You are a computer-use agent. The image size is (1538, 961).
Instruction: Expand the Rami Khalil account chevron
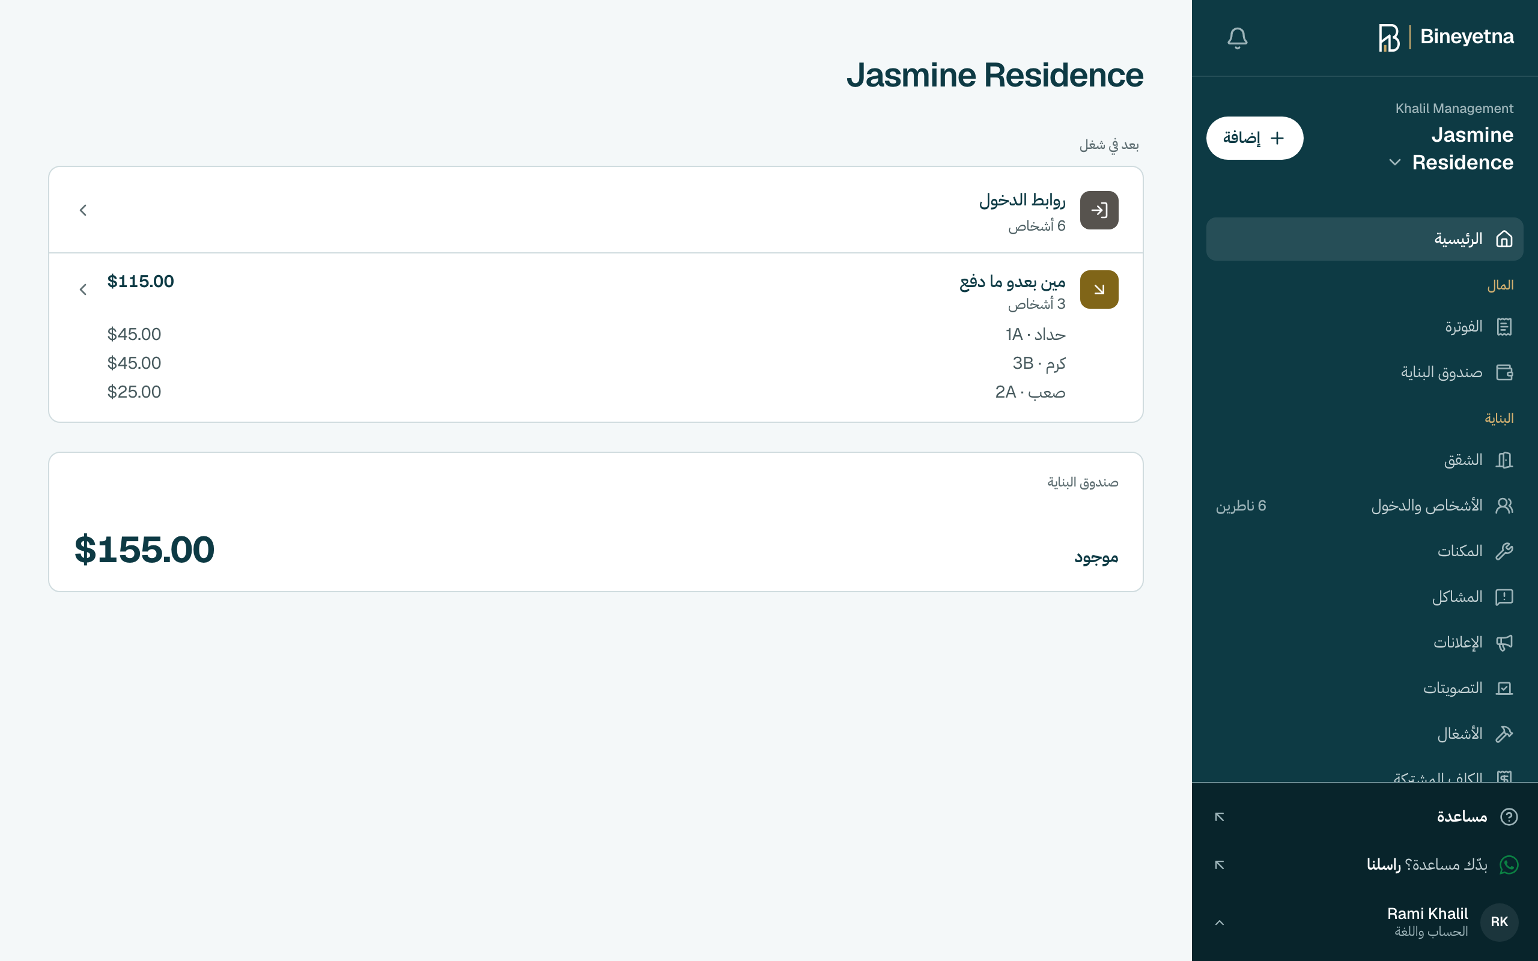click(x=1219, y=922)
